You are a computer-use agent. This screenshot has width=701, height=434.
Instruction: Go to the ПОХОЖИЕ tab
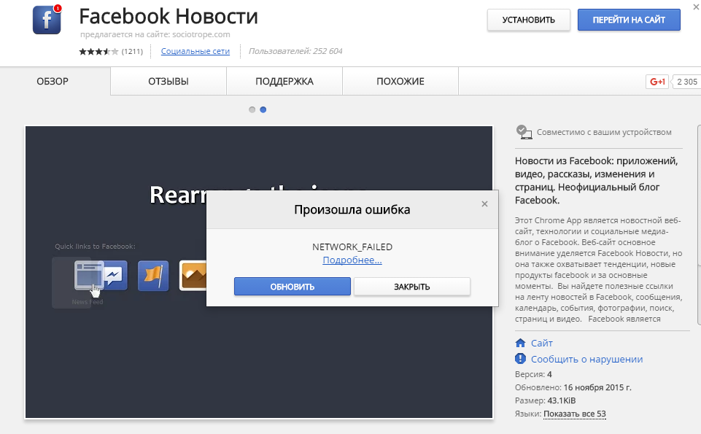(x=400, y=82)
